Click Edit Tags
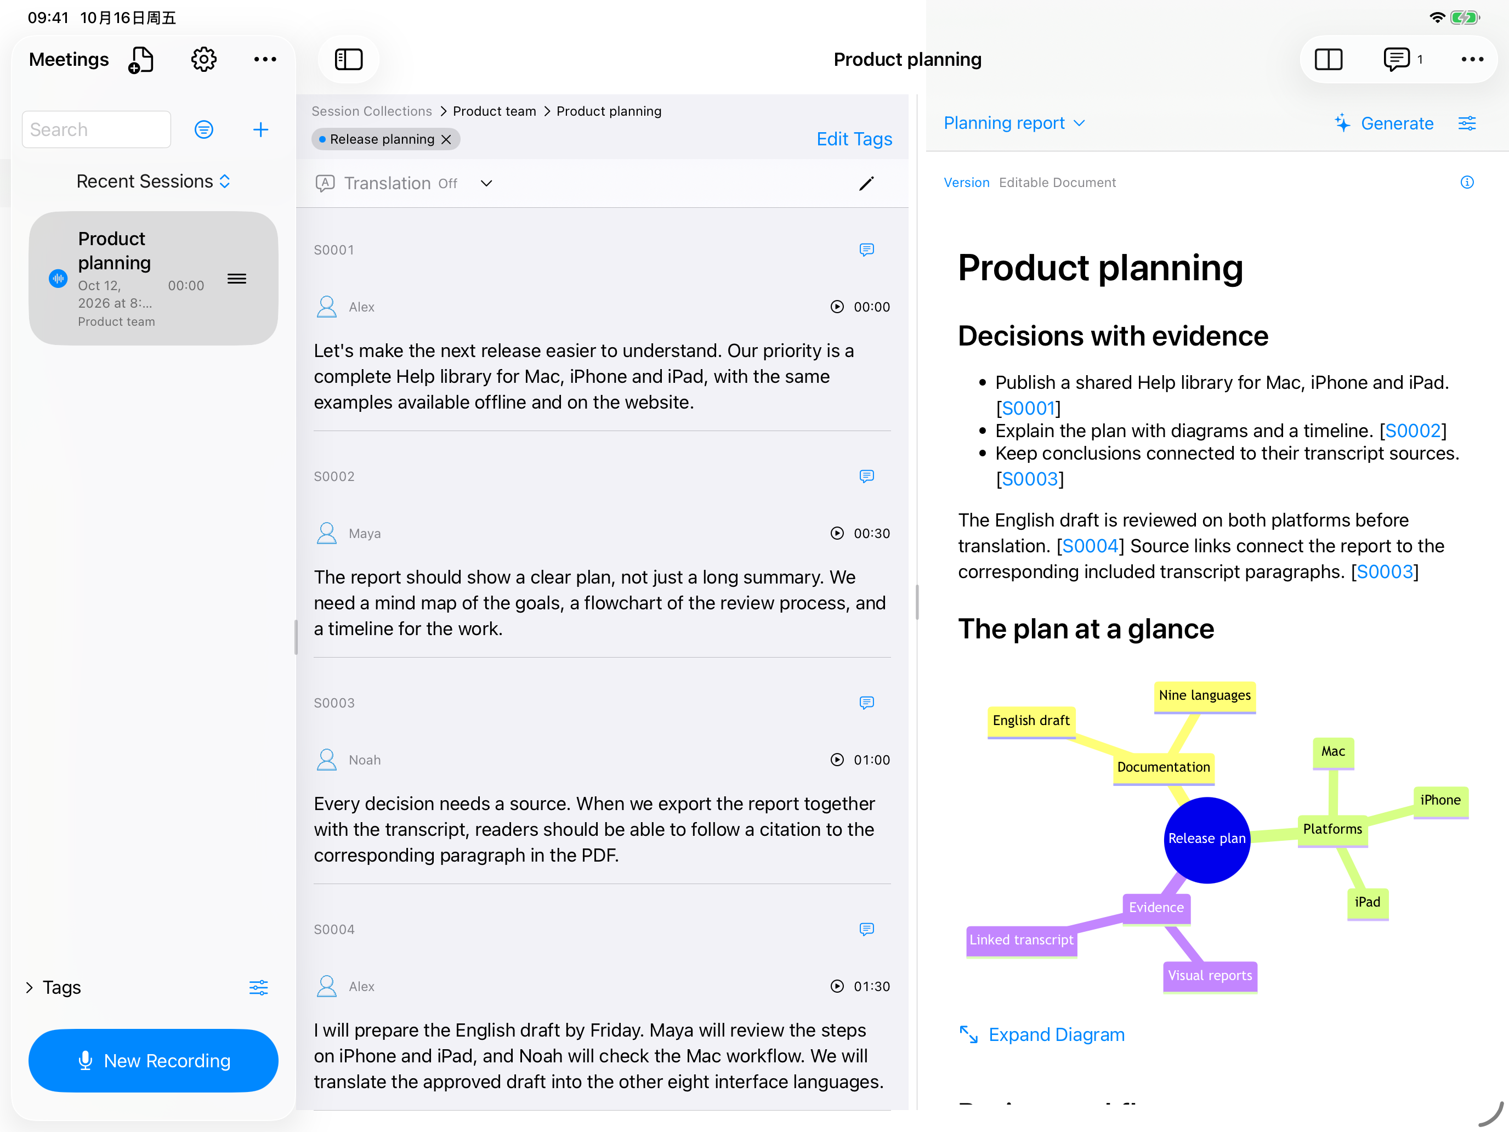The height and width of the screenshot is (1132, 1509). (x=854, y=139)
